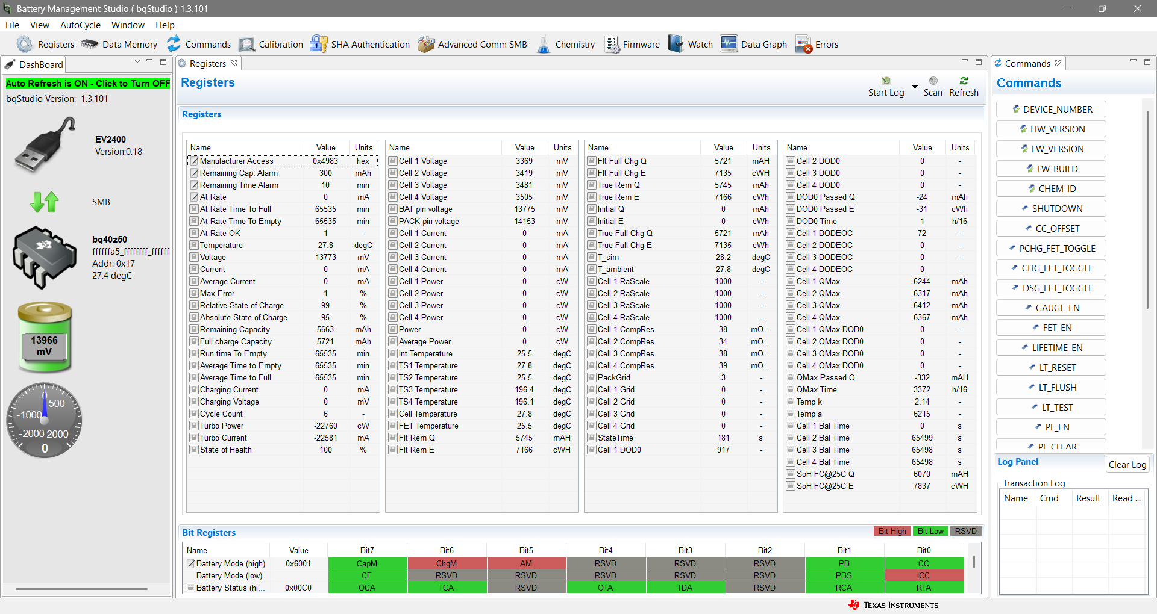Screen dimensions: 1157x614
Task: Open the Data Graph tool
Action: 753,45
